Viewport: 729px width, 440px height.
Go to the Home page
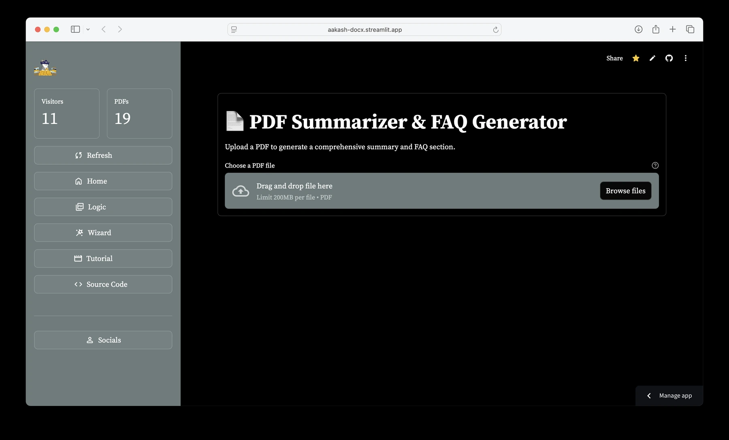pos(103,181)
